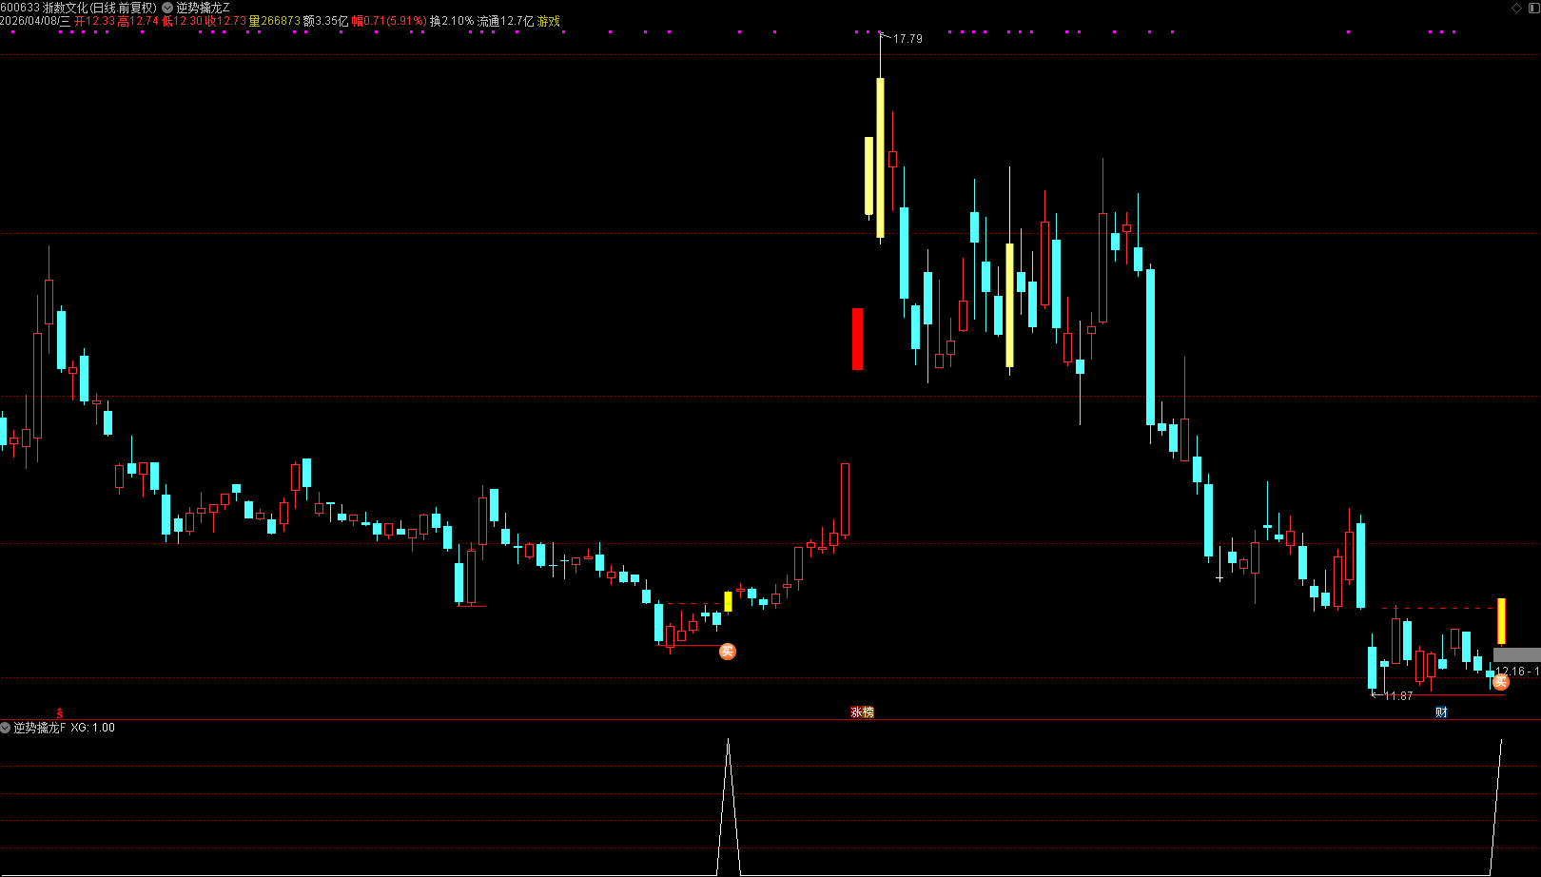
Task: Click the 买 buy signal under yellow candle mid-chart
Action: pos(728,652)
